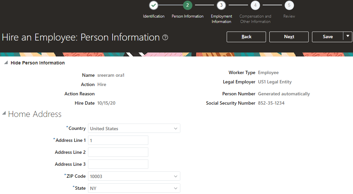Open the Hire action link

102,84
